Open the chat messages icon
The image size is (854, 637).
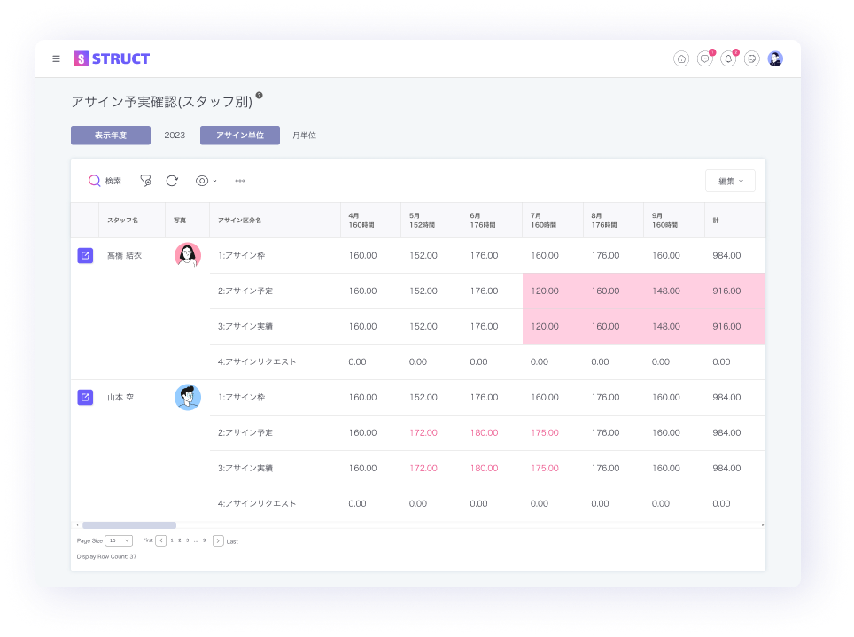[x=705, y=59]
